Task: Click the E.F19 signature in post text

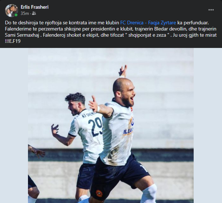Action: coord(15,41)
